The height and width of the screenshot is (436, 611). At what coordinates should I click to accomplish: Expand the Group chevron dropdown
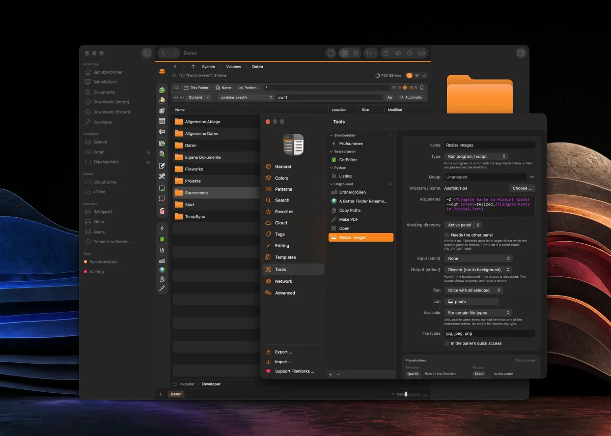click(532, 177)
